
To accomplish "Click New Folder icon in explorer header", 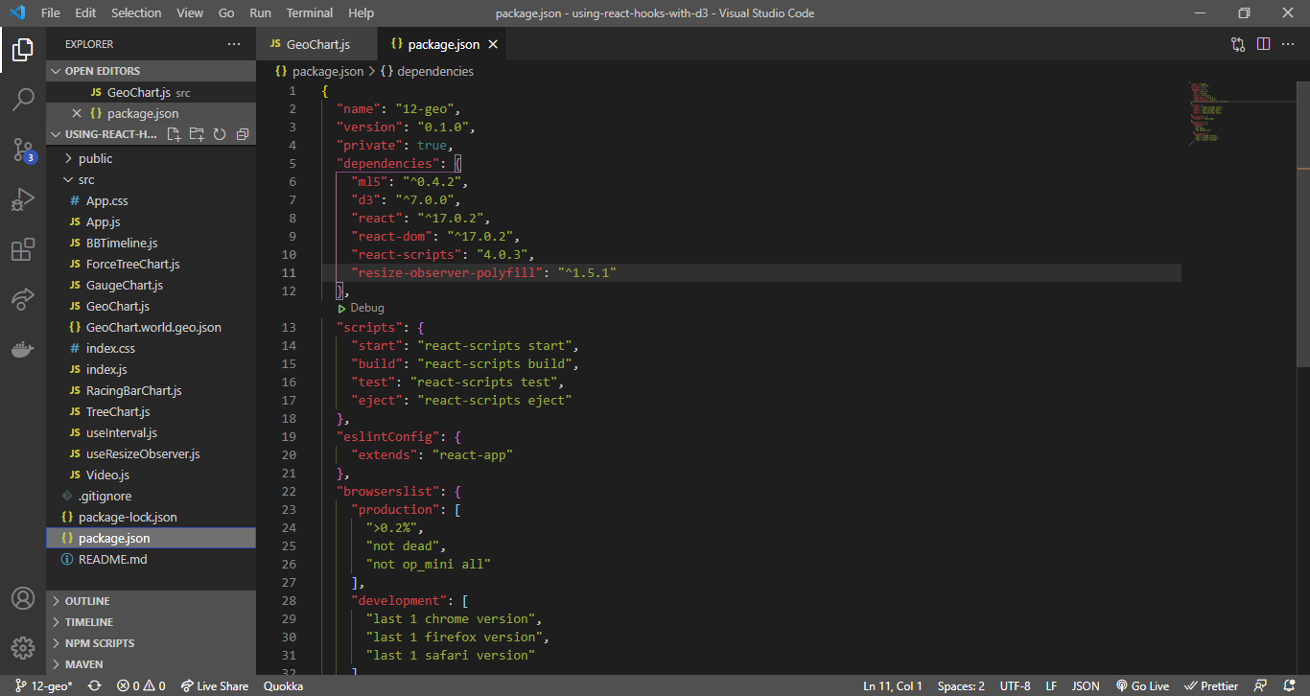I will tap(197, 134).
